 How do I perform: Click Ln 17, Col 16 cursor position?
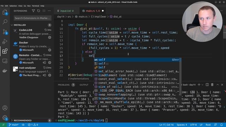(x=166, y=125)
